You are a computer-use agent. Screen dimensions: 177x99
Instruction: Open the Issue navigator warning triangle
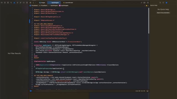pyautogui.click(x=14, y=2)
